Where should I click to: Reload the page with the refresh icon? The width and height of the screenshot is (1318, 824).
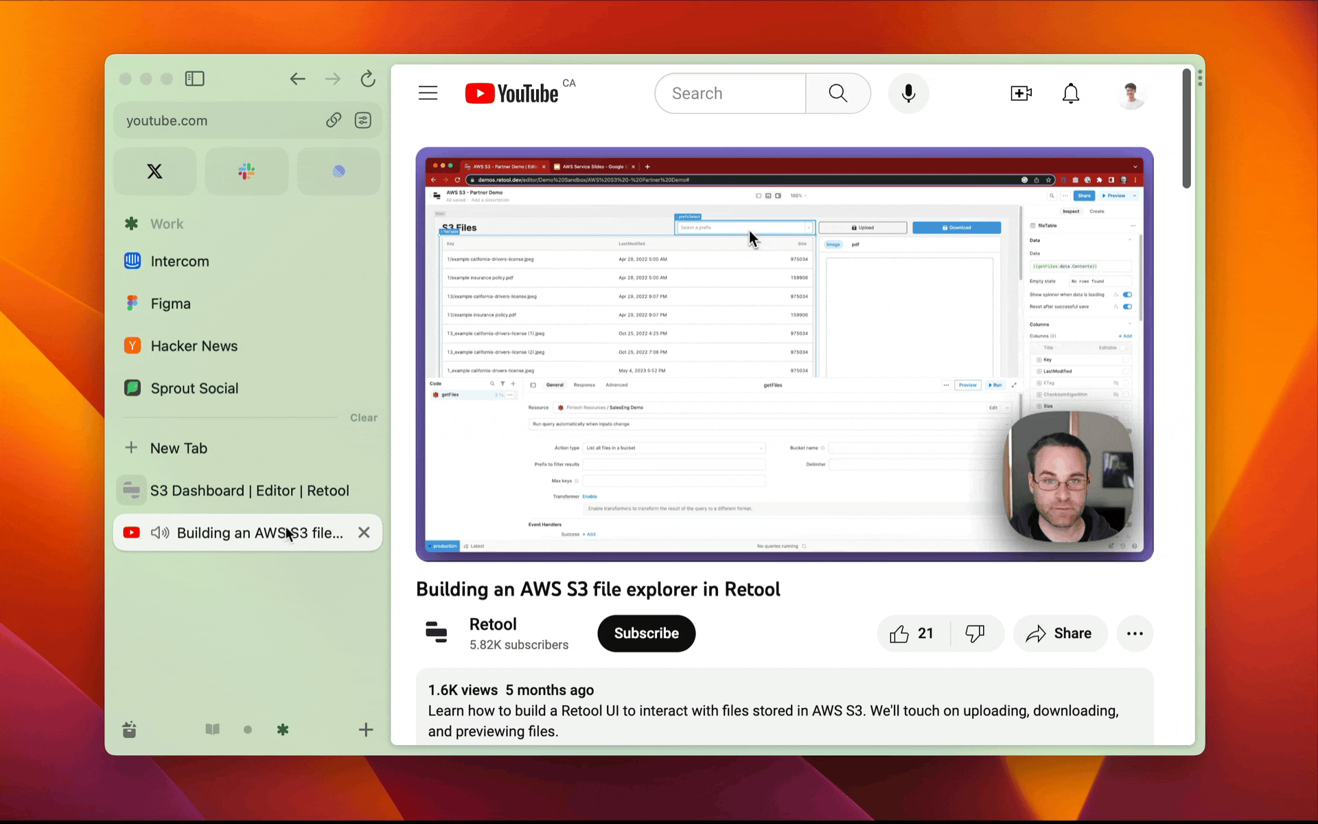(x=368, y=79)
